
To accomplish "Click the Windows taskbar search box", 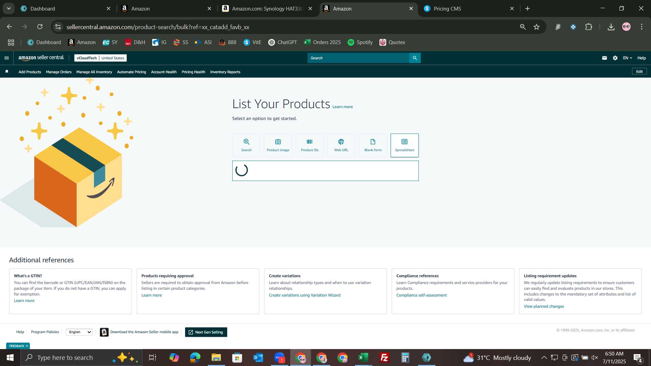I will pyautogui.click(x=81, y=358).
